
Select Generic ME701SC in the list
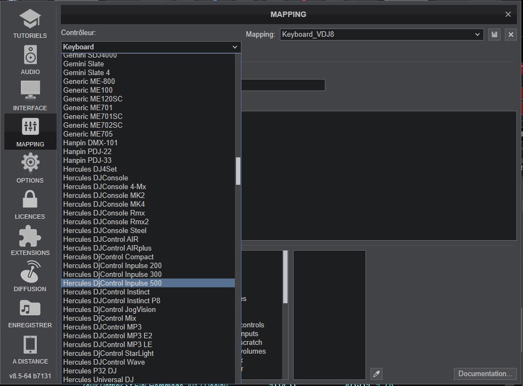coord(148,116)
